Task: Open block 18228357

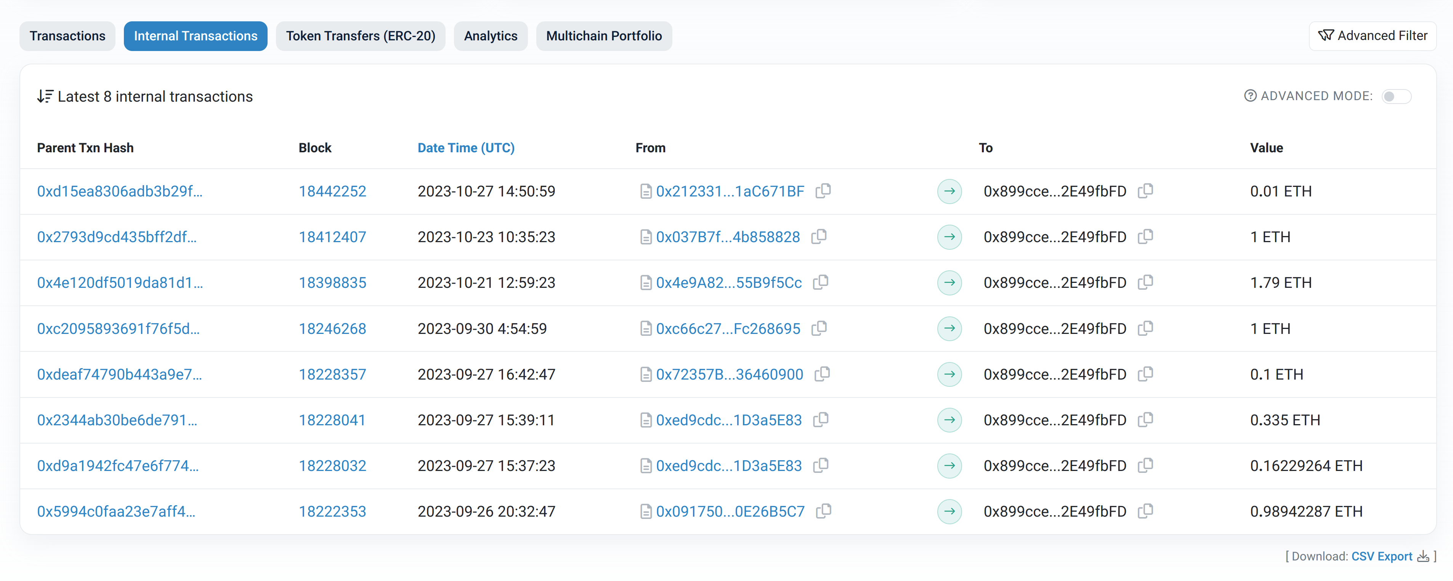Action: click(x=332, y=374)
